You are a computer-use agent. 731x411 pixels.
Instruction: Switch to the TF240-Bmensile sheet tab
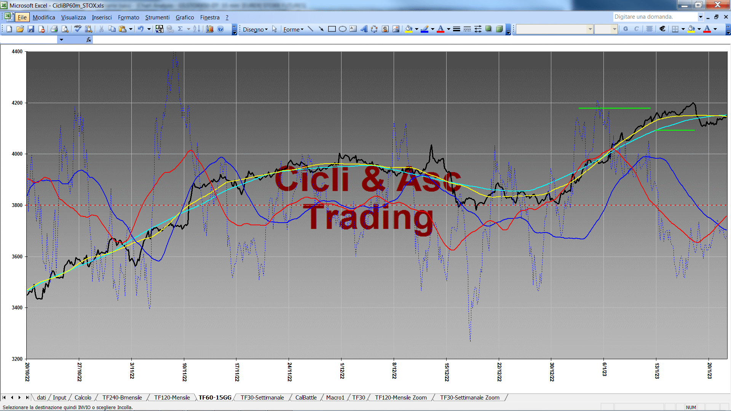tap(122, 398)
